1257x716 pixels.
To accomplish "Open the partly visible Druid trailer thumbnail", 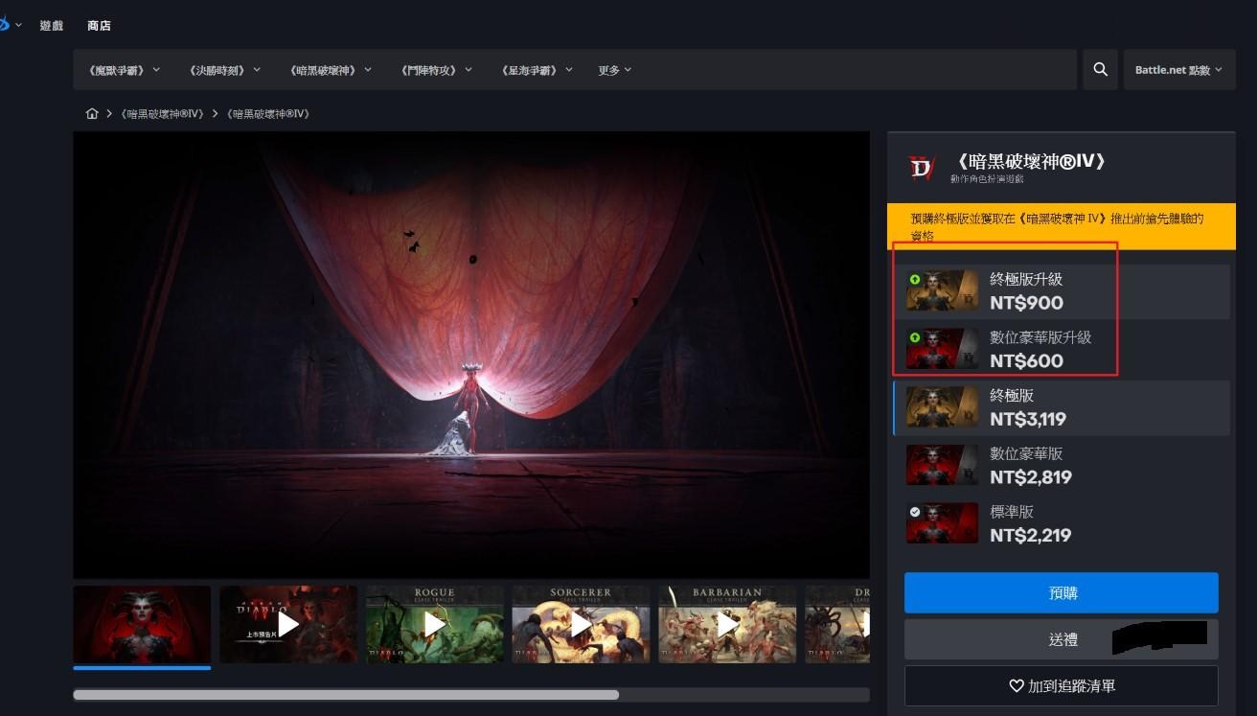I will tap(838, 624).
